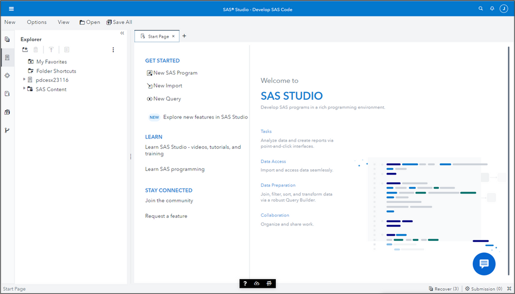Image resolution: width=515 pixels, height=294 pixels.
Task: Open the chat assistant bubble
Action: click(x=484, y=264)
